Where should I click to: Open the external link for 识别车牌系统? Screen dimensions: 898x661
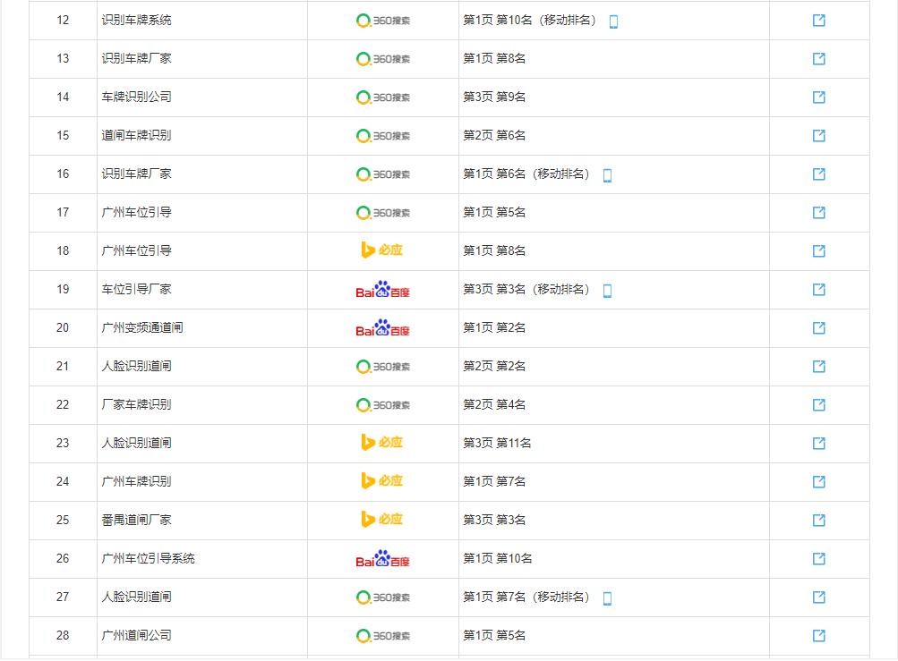(x=817, y=20)
